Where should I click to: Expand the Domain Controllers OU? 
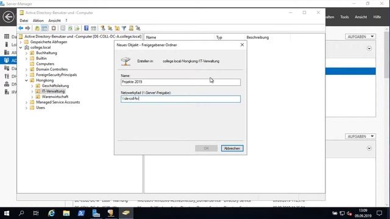26,69
